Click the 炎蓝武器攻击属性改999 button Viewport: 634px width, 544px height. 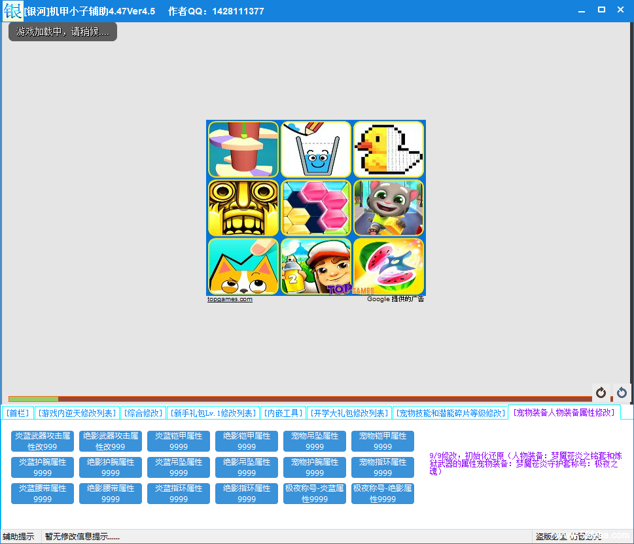click(x=43, y=441)
